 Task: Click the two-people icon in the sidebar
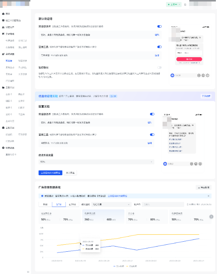point(3,27)
